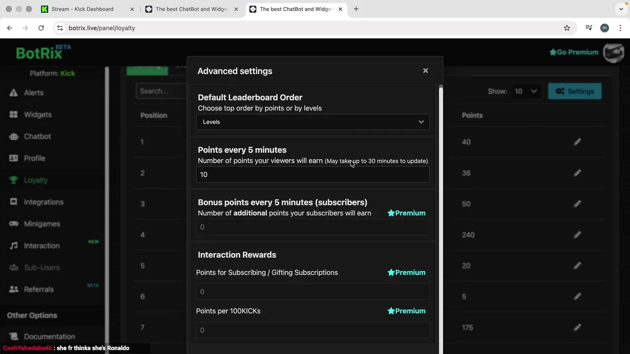Select the Loyalty trophy icon
The width and height of the screenshot is (630, 354).
point(13,180)
